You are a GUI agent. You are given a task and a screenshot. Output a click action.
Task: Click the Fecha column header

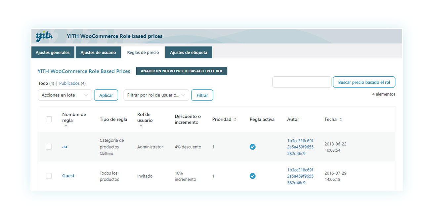pyautogui.click(x=330, y=119)
